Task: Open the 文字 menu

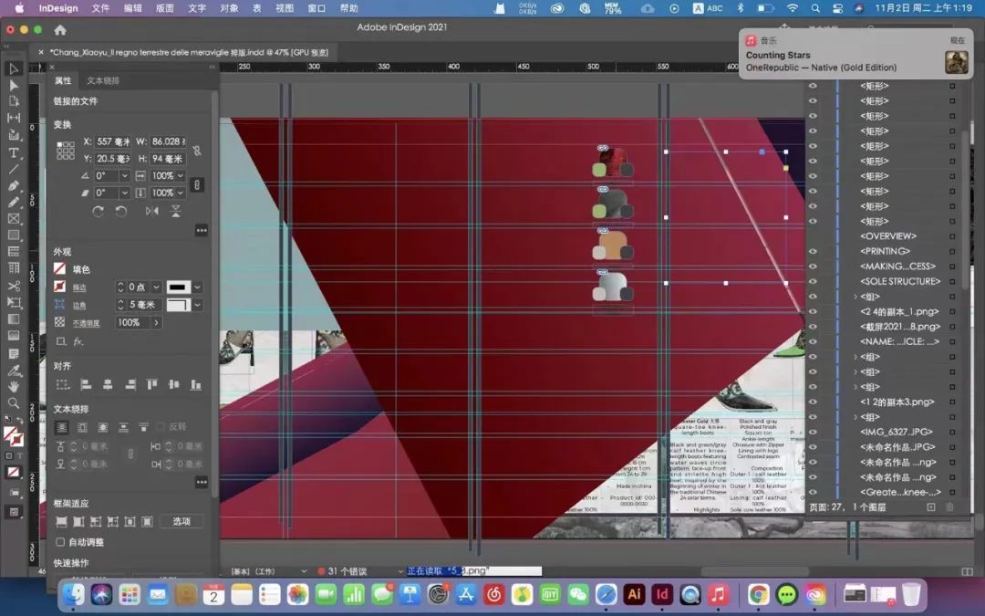Action: click(x=196, y=8)
